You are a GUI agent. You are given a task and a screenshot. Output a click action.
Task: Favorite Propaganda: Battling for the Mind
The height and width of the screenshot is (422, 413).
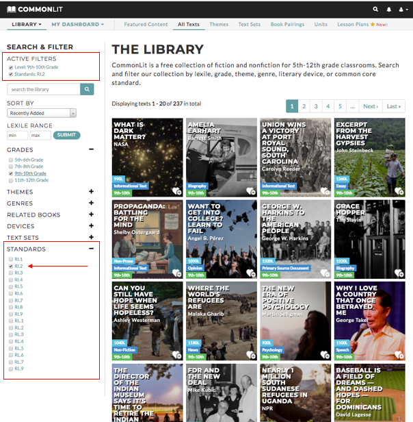pos(177,273)
